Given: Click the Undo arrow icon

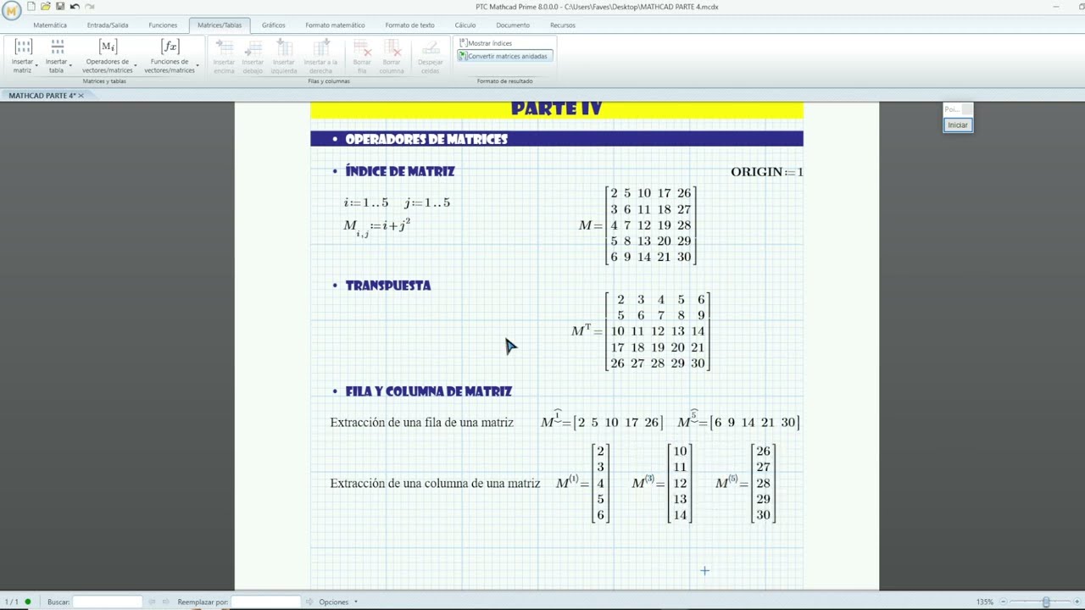Looking at the screenshot, I should (75, 7).
